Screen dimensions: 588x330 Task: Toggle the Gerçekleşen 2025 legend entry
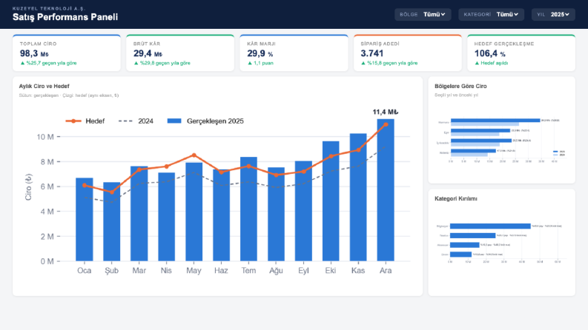point(205,121)
